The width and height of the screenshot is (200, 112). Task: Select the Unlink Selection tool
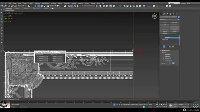click(x=12, y=6)
